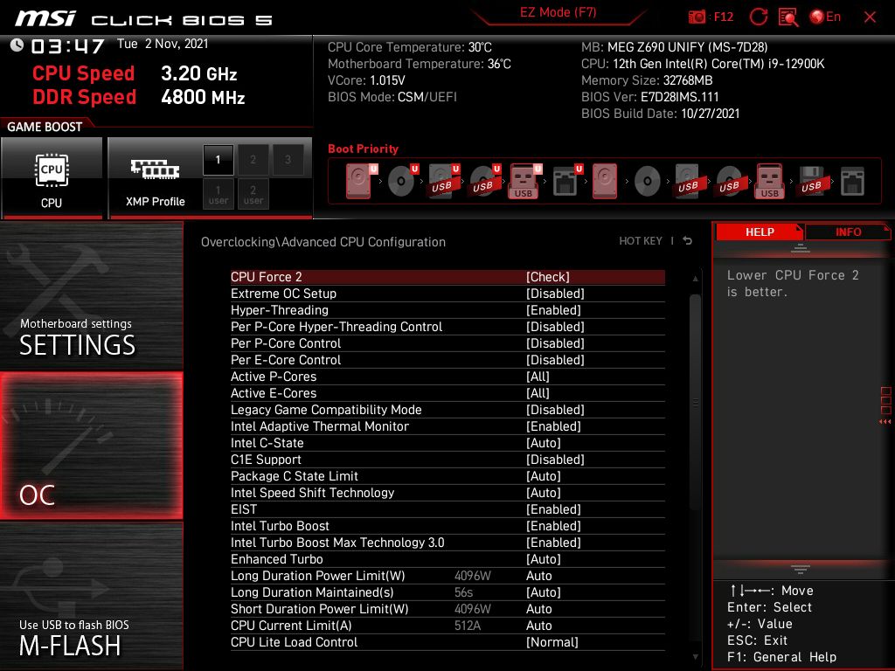
Task: Activate XMP profile 1
Action: [x=218, y=160]
